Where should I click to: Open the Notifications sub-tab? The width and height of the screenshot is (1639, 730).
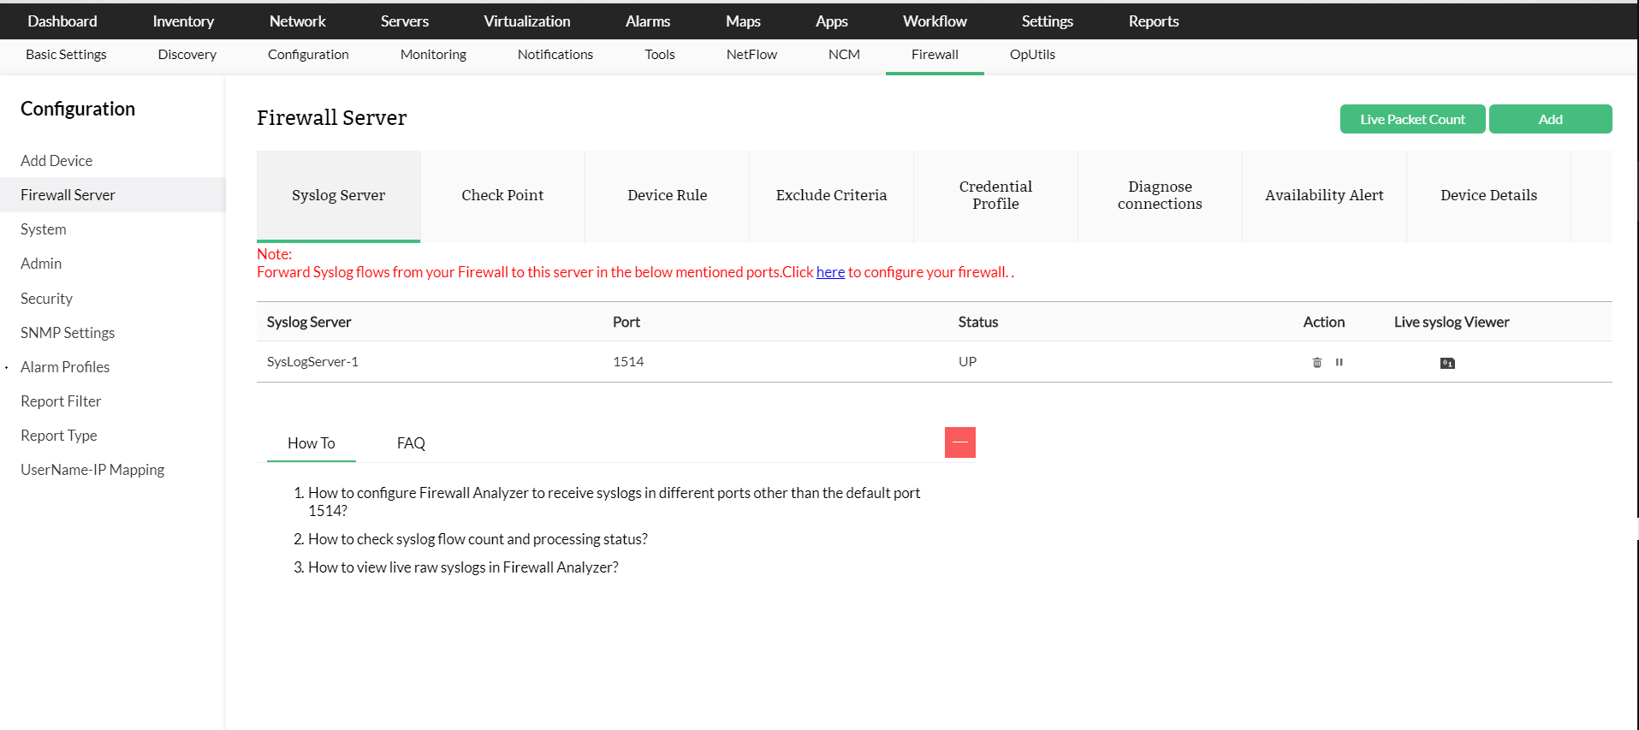(x=555, y=55)
